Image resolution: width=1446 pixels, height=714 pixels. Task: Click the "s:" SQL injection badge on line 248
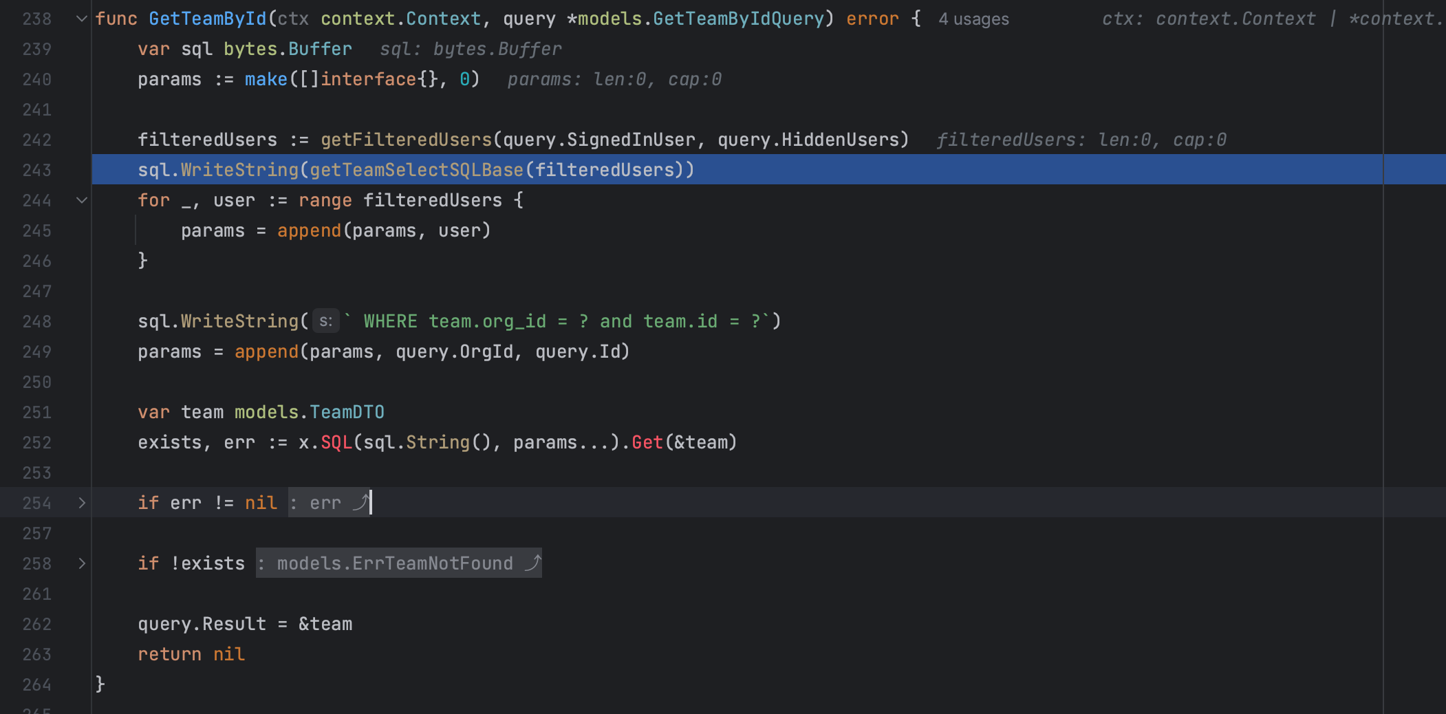[326, 321]
